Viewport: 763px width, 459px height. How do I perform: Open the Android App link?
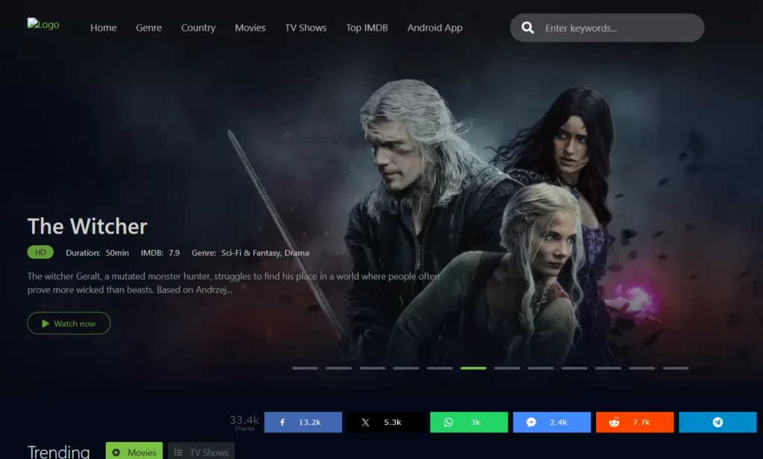tap(434, 28)
